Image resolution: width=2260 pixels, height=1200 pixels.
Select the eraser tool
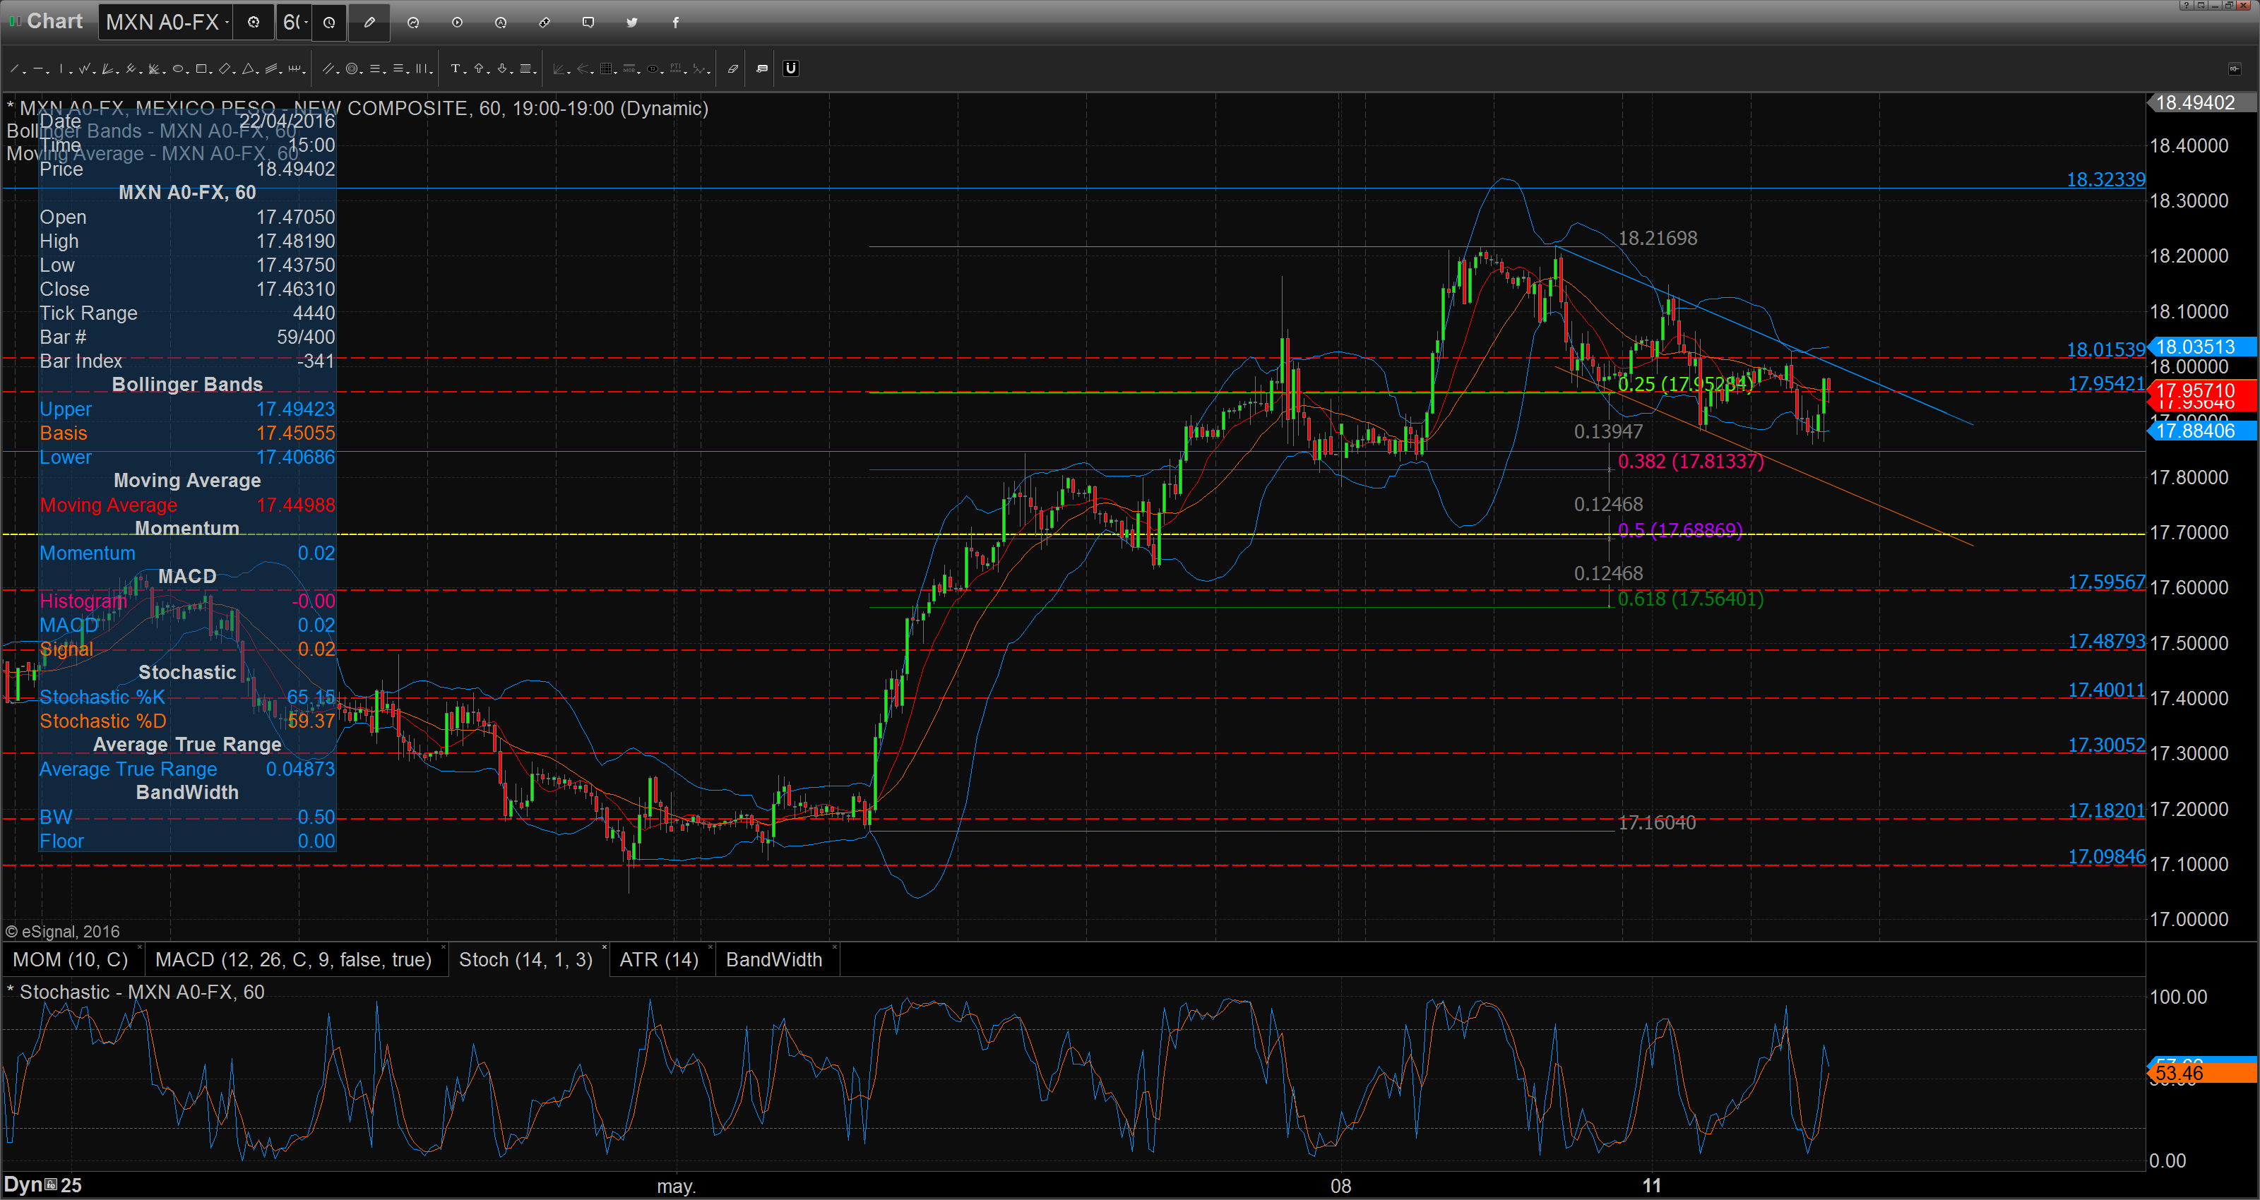(x=734, y=68)
